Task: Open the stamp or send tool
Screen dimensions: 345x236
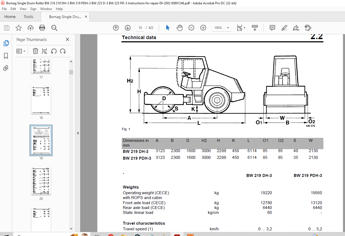Action: pyautogui.click(x=308, y=28)
